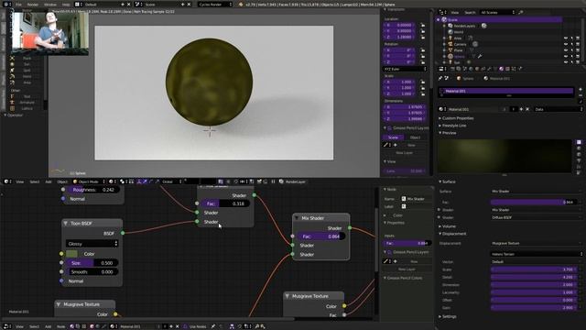Toggle Camera renderability icon in outliner
The image size is (586, 330).
click(578, 44)
